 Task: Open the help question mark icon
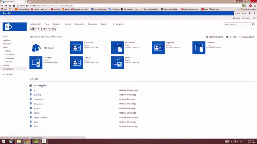[x=254, y=13]
